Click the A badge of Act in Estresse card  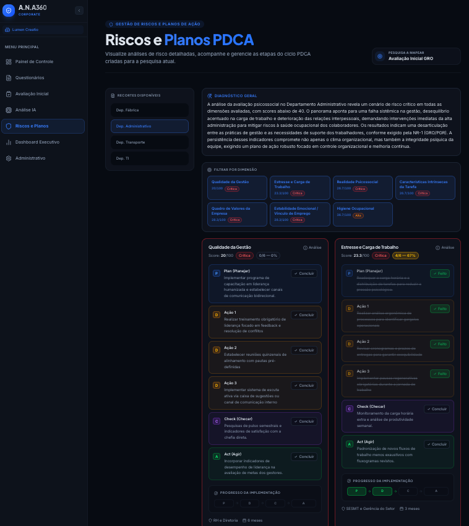349,444
